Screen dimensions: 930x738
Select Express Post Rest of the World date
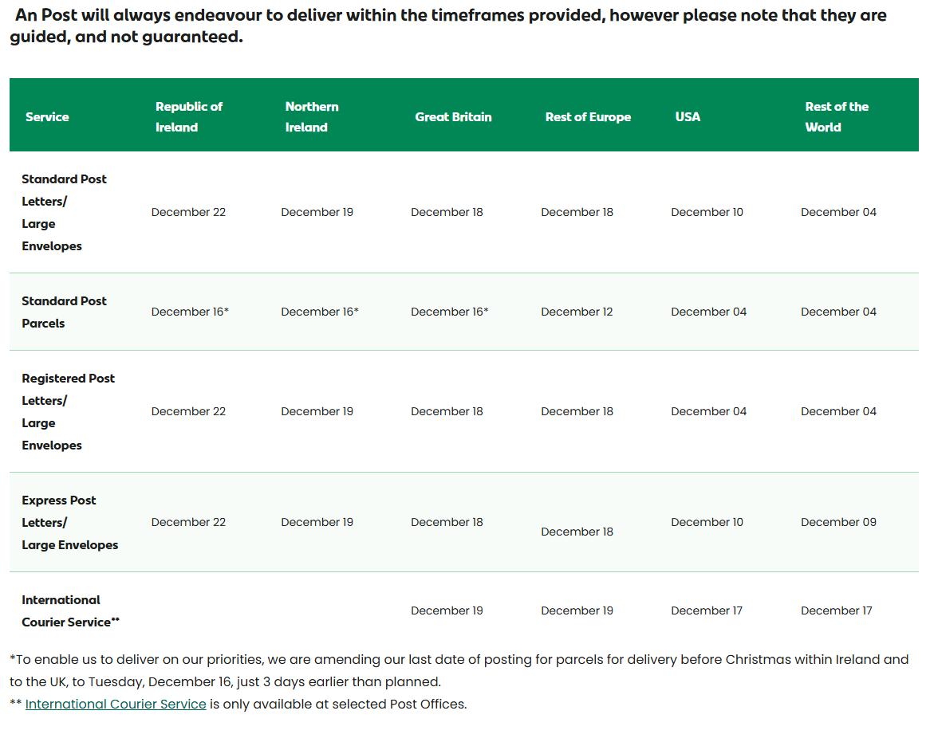coord(838,523)
